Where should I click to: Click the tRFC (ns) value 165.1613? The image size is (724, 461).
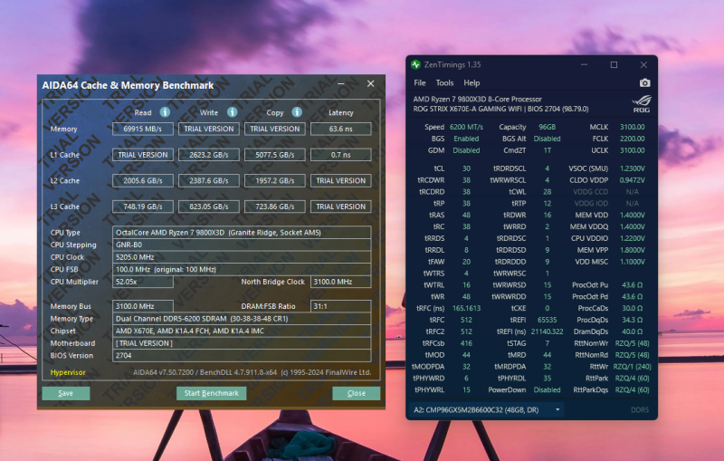466,308
